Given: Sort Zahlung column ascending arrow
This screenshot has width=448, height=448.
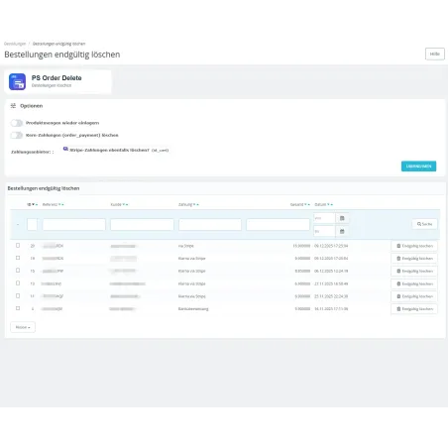Looking at the screenshot, I should [197, 204].
